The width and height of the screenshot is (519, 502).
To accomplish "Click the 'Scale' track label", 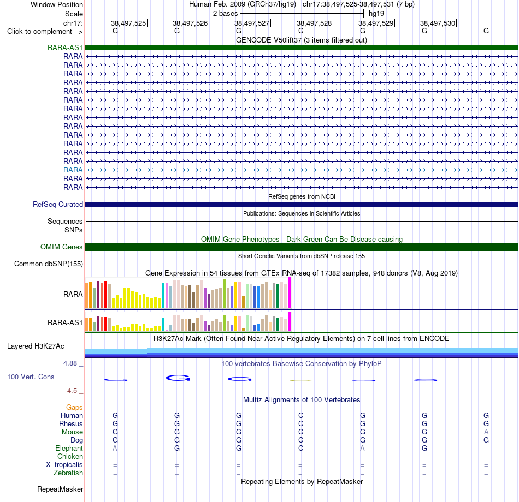I will point(74,14).
